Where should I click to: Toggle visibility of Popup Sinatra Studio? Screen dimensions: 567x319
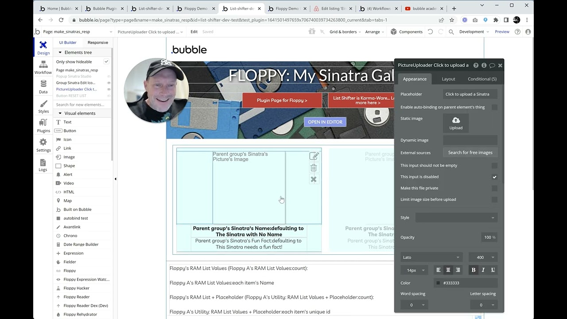109,77
